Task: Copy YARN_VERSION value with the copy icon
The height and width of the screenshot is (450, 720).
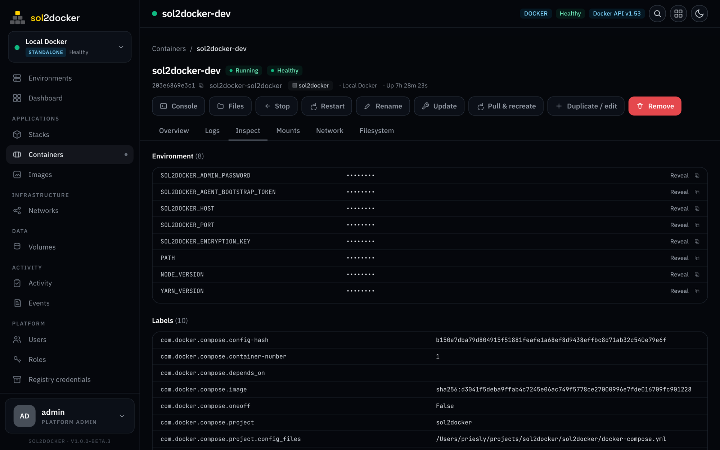Action: pos(697,291)
